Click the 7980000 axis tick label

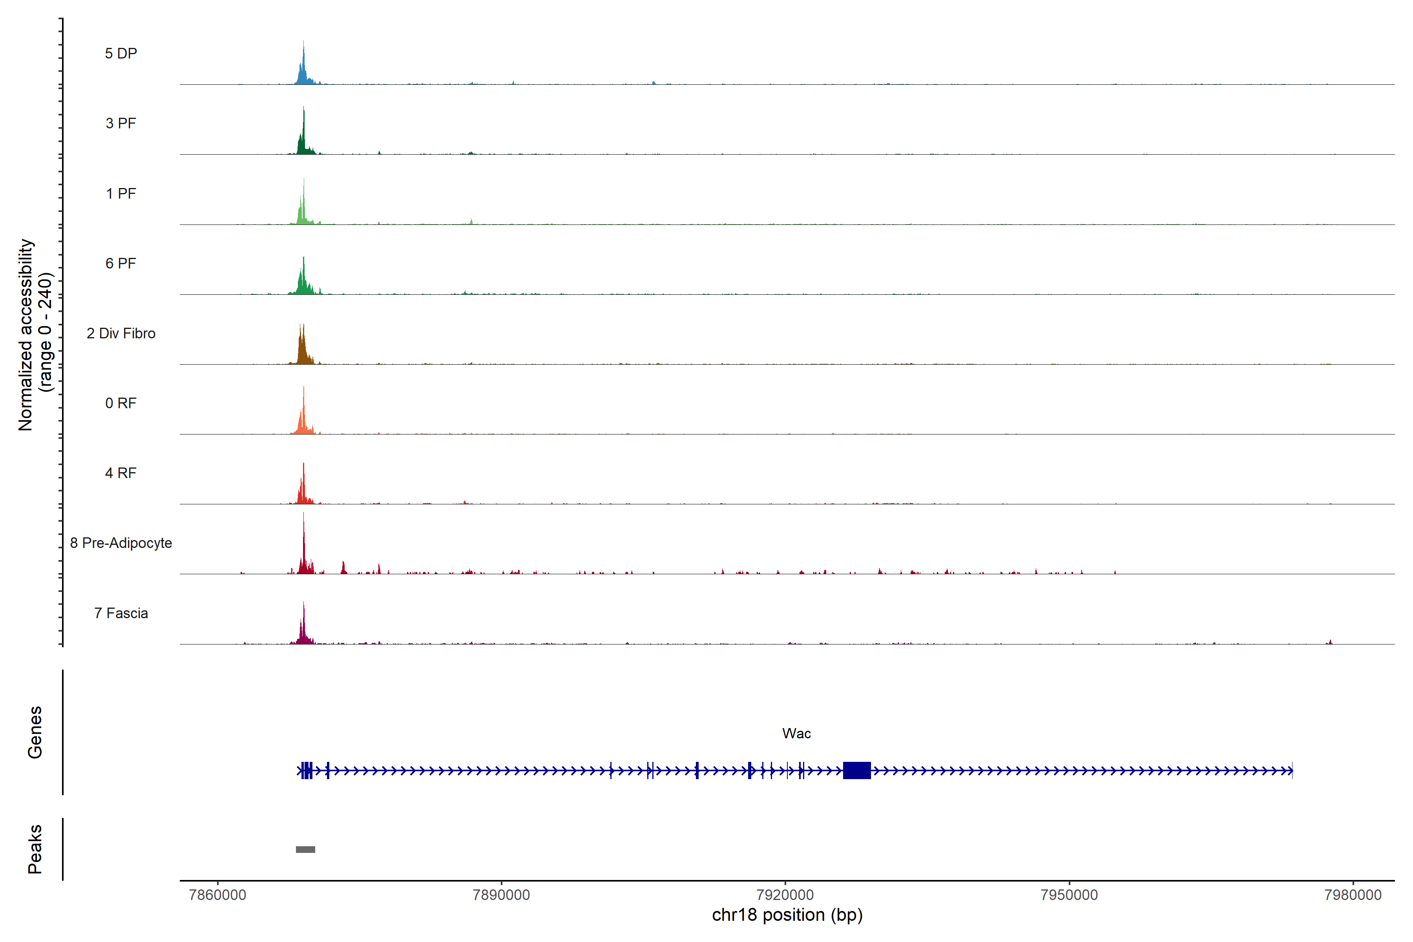point(1352,895)
